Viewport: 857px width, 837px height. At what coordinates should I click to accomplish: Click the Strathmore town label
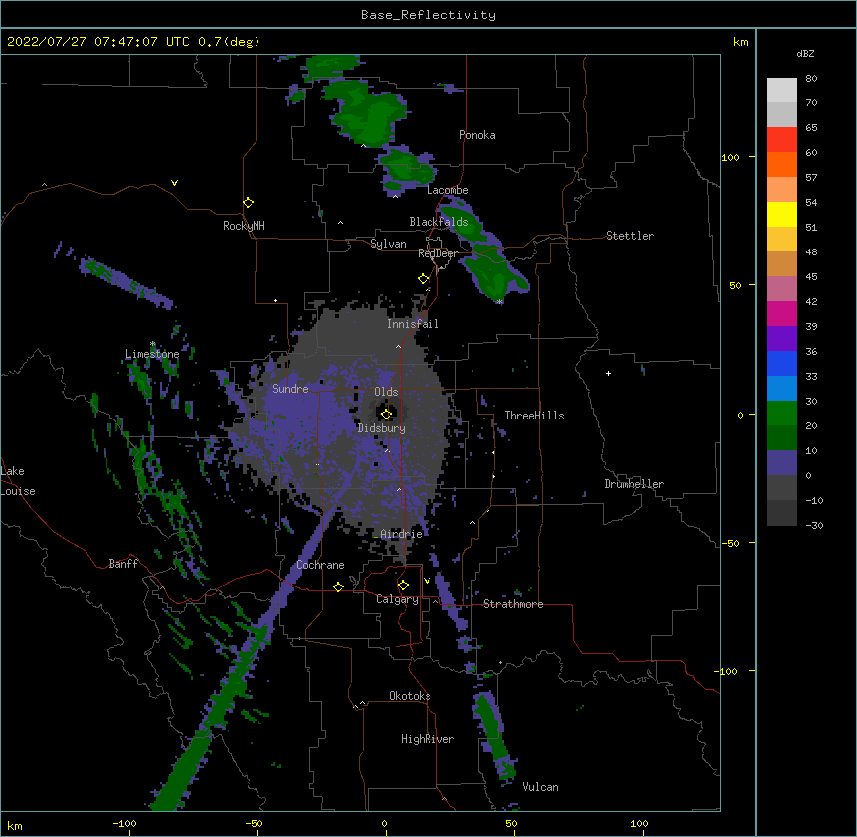[x=513, y=604]
